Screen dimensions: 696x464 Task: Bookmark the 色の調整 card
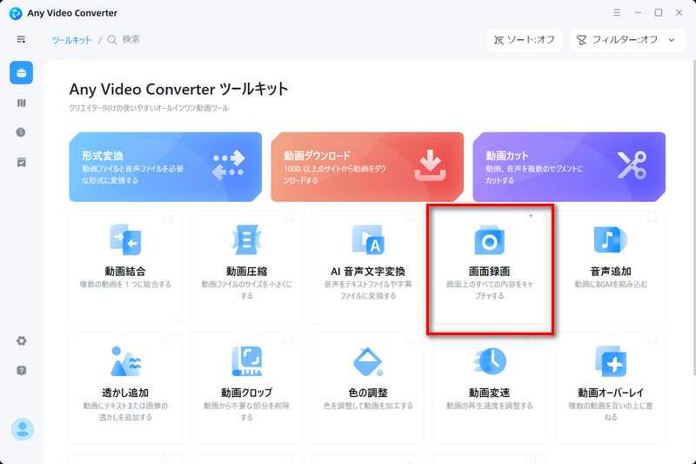[x=409, y=339]
